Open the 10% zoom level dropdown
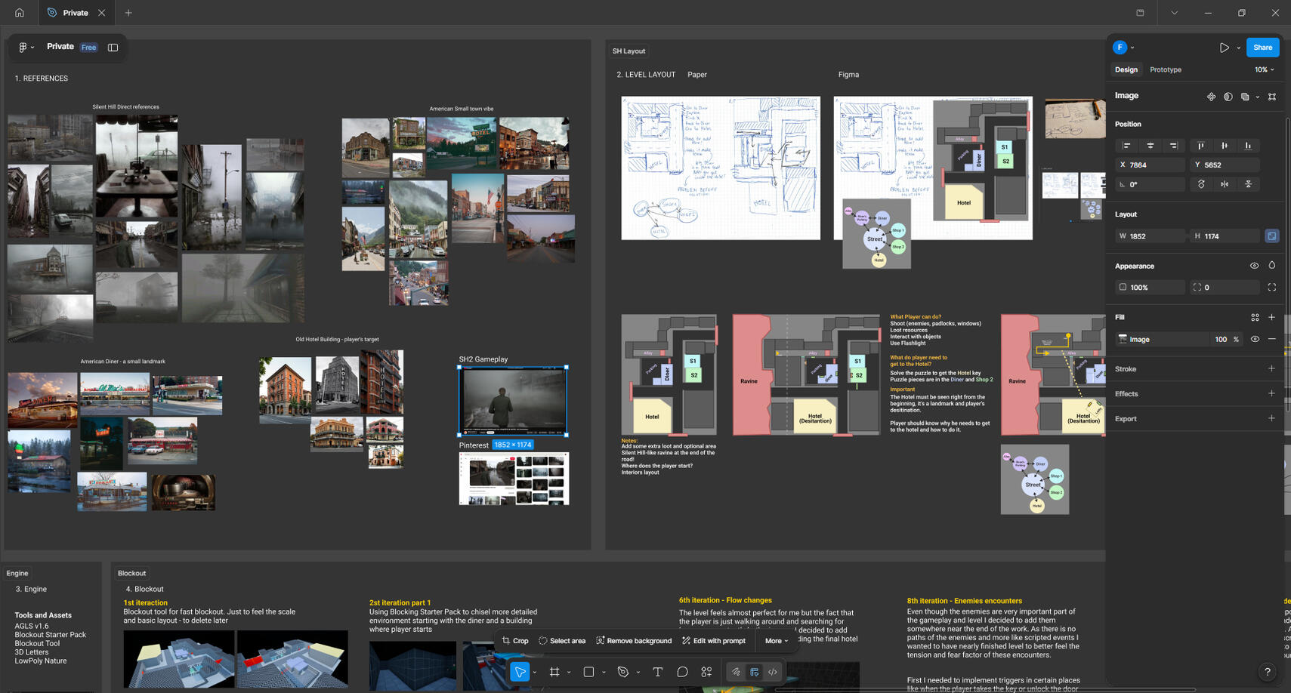1291x693 pixels. click(1264, 69)
